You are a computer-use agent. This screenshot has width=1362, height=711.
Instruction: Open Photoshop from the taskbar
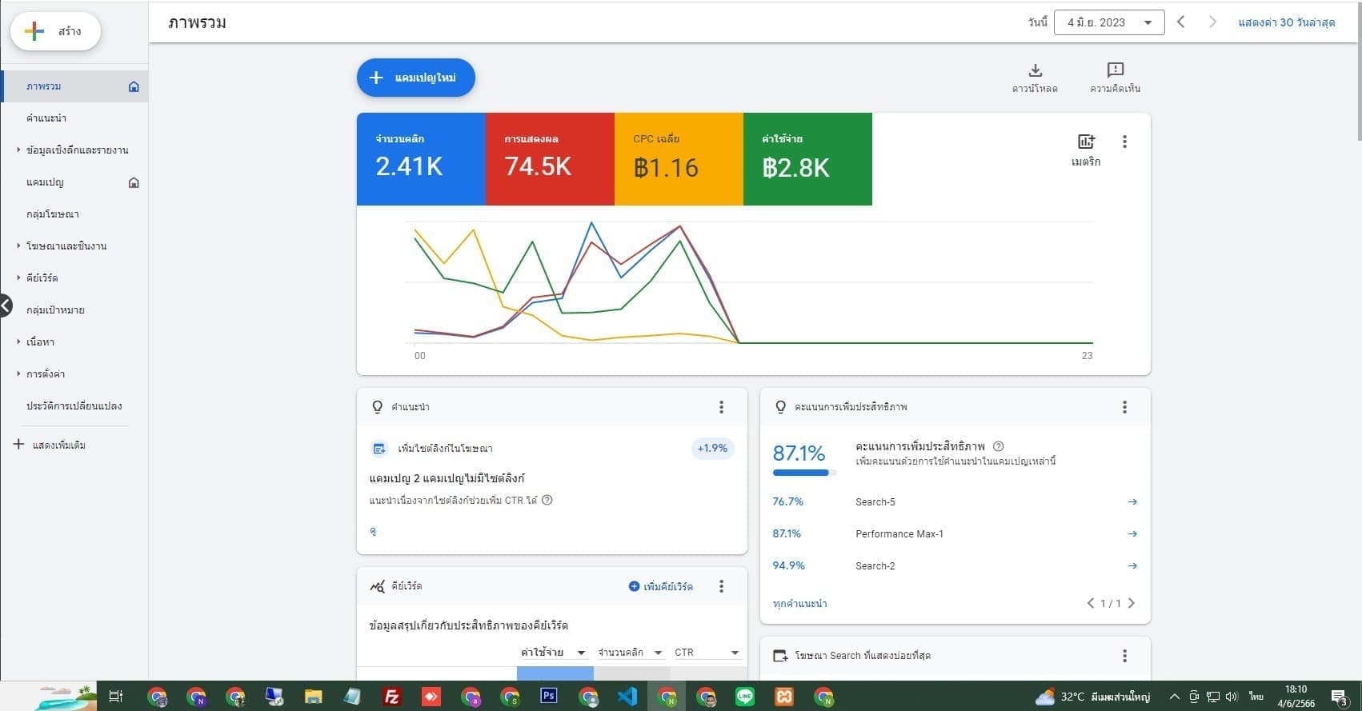(548, 696)
